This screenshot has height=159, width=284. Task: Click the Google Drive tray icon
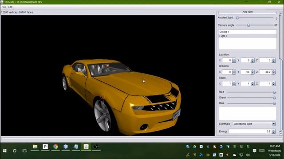[x=194, y=147]
